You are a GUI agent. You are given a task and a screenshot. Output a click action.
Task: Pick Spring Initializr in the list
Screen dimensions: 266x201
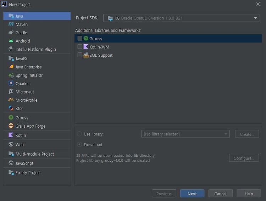[37, 75]
